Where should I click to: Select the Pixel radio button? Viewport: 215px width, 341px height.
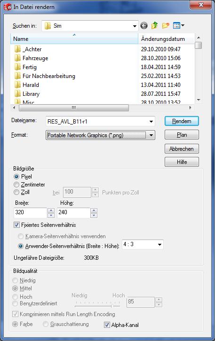click(16, 177)
